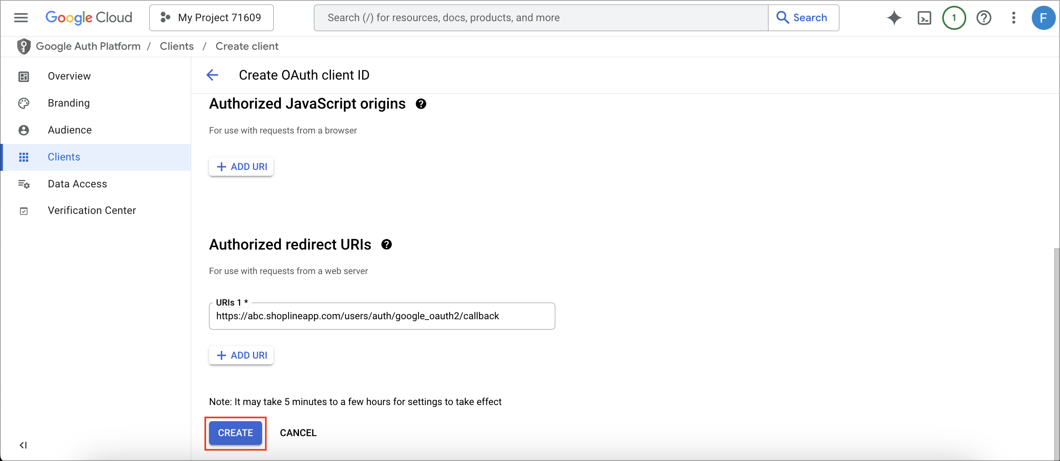Click the Data Access settings-list icon
1060x461 pixels.
(x=24, y=184)
